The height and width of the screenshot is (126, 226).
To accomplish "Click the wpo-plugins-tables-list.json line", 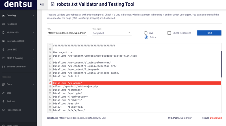I will pyautogui.click(x=95, y=56).
